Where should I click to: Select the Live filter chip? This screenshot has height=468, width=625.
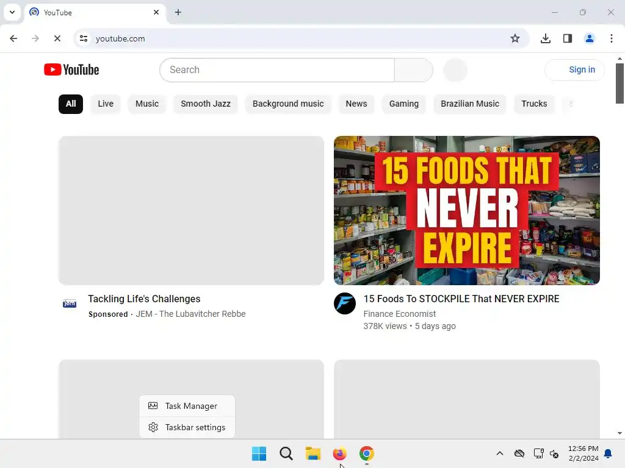click(106, 104)
